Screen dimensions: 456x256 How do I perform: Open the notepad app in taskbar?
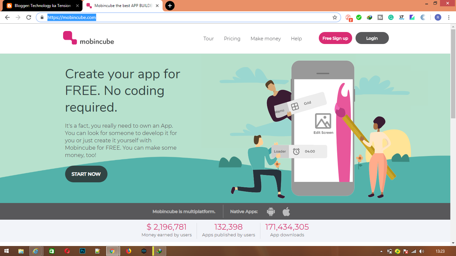tap(97, 251)
